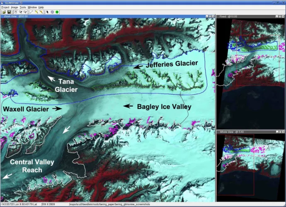Select the first yellow polyline edit tool

[x=36, y=12]
